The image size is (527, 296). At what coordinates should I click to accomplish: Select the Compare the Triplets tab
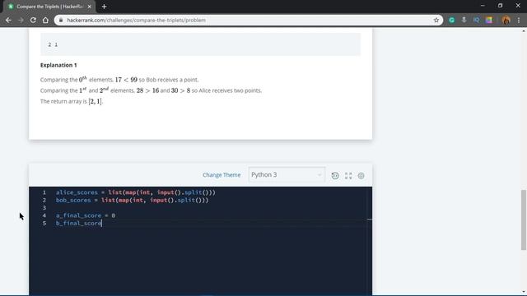pyautogui.click(x=49, y=7)
